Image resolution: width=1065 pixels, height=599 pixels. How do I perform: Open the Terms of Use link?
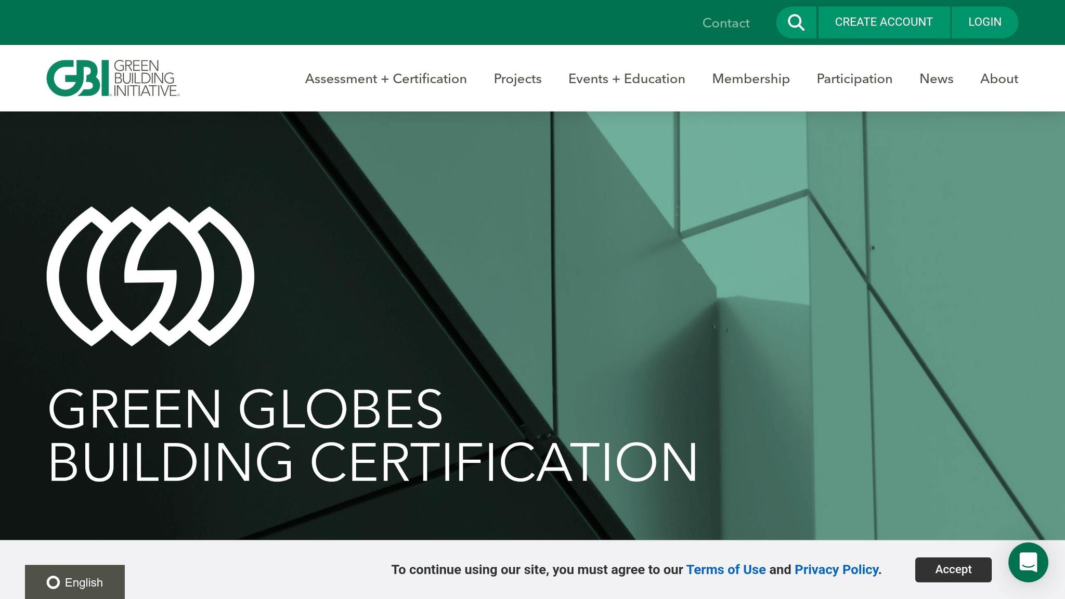pyautogui.click(x=726, y=569)
